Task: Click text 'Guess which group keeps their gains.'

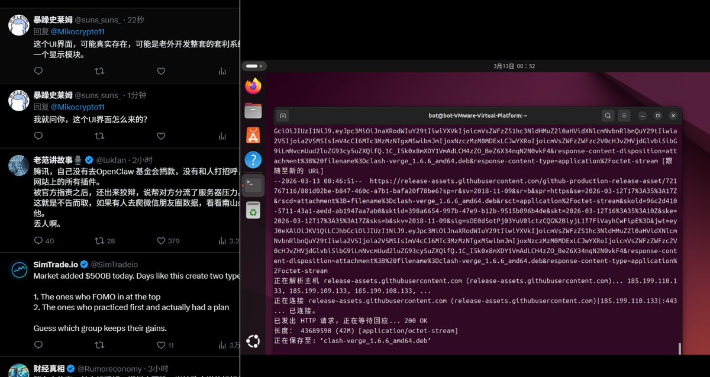Action: pos(100,328)
